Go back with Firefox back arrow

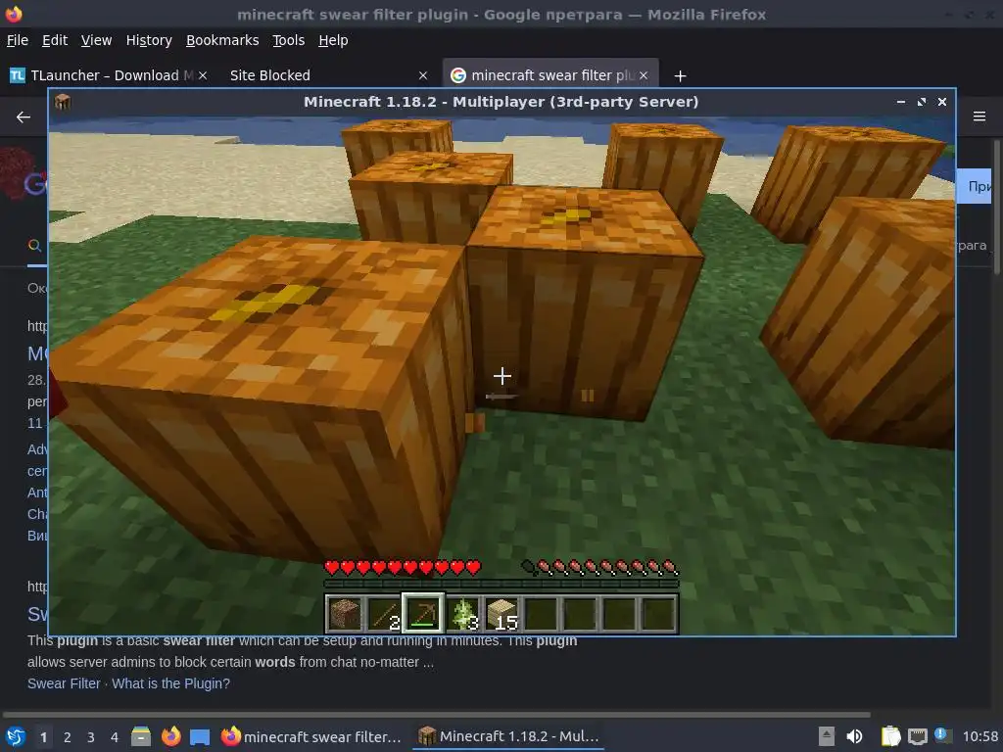[x=24, y=117]
